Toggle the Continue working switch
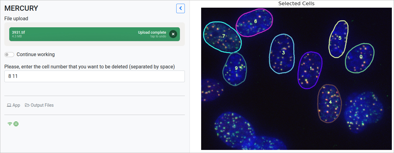 (9, 55)
